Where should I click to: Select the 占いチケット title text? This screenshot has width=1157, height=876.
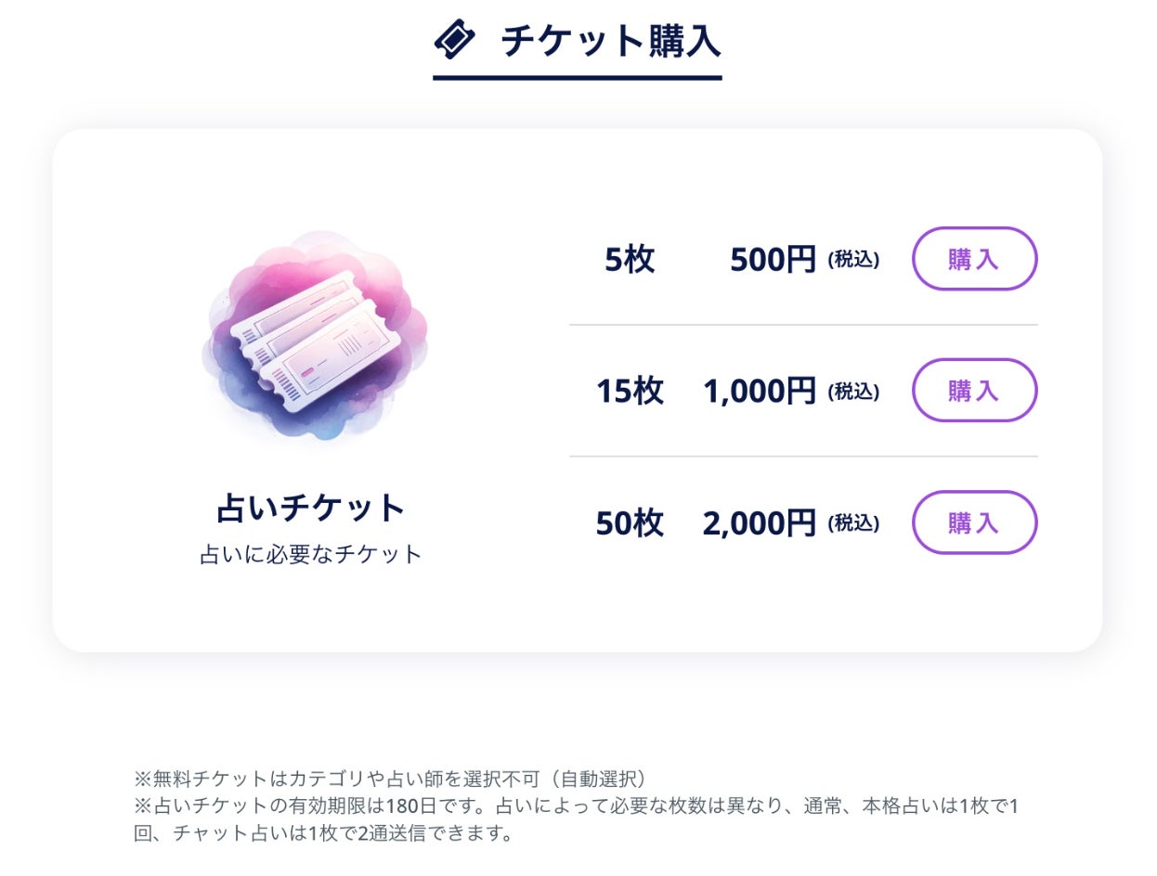[311, 509]
